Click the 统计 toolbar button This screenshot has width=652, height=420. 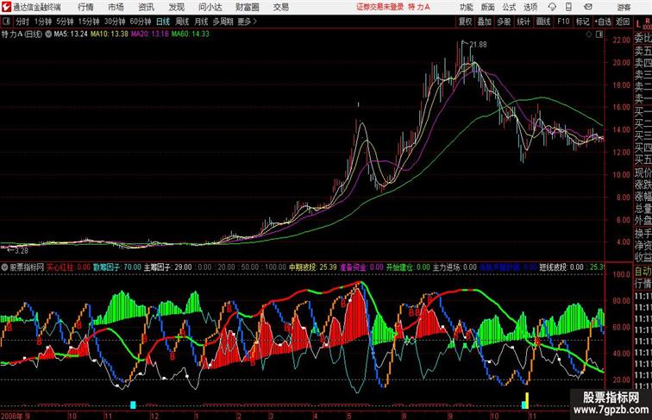click(x=523, y=22)
